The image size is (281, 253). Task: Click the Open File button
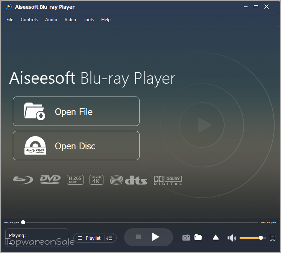[x=76, y=111]
